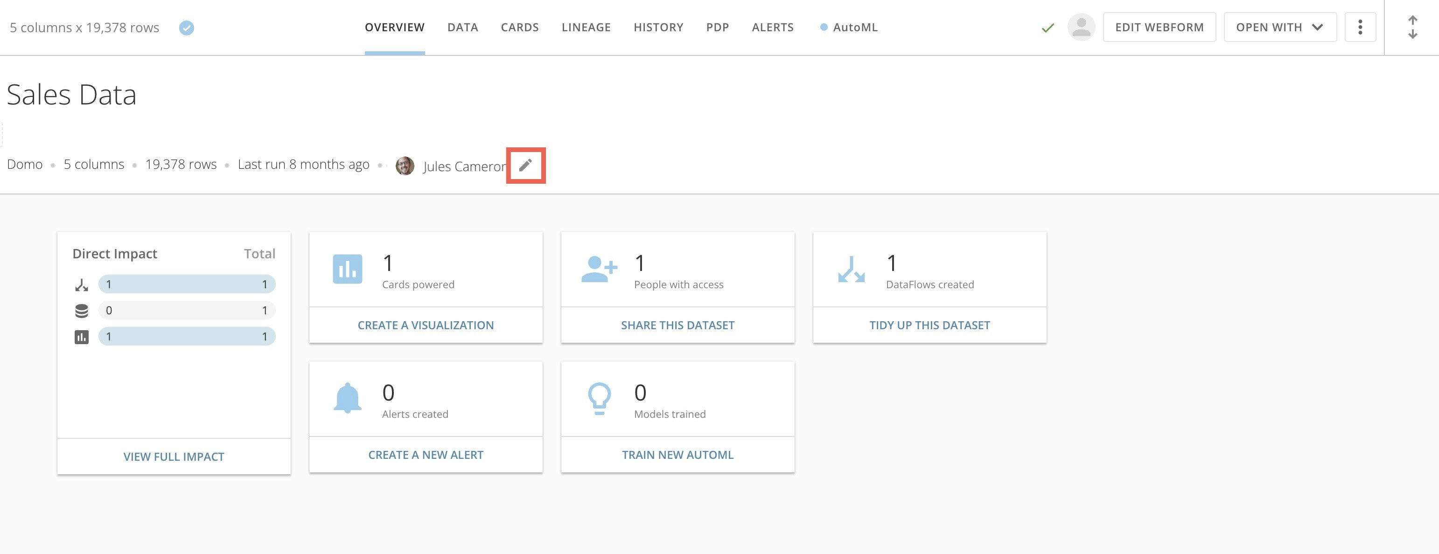Click the up-down arrows expand icon
This screenshot has height=554, width=1439.
(1412, 28)
